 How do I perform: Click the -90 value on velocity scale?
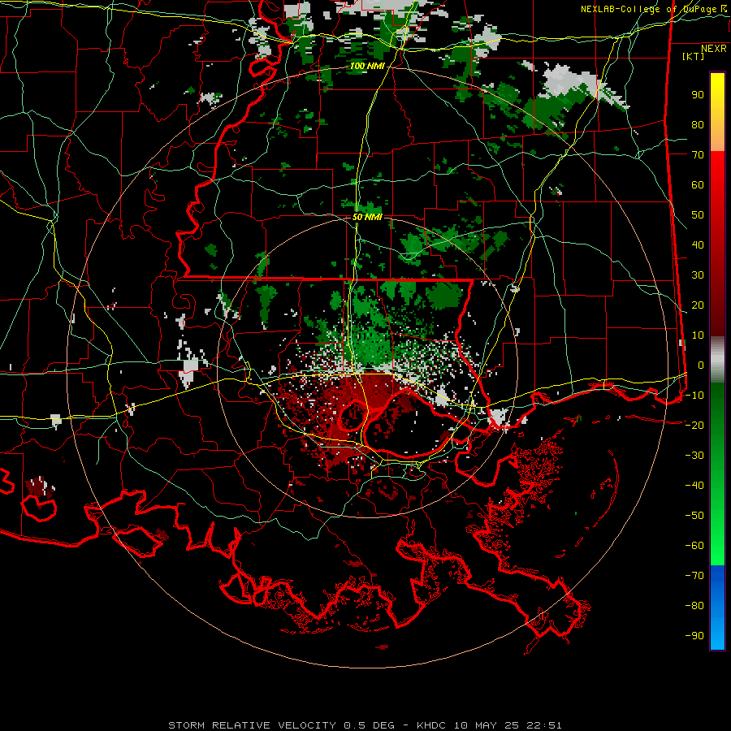[x=694, y=635]
